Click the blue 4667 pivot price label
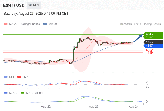The height and width of the screenshot is (111, 164). pos(153,46)
